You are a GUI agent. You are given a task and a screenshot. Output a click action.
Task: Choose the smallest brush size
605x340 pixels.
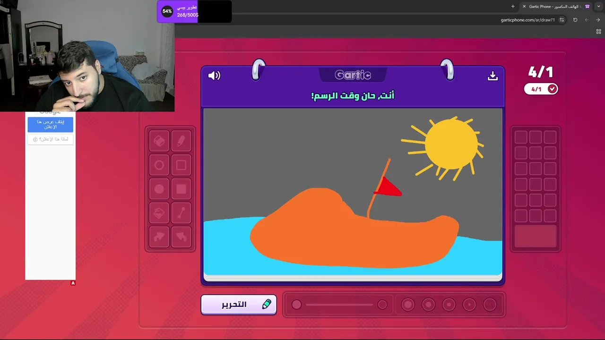pos(490,305)
